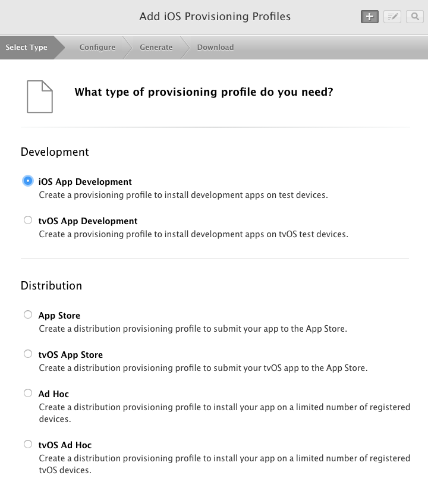This screenshot has height=494, width=428.
Task: Click the profile type question heading
Action: [203, 92]
